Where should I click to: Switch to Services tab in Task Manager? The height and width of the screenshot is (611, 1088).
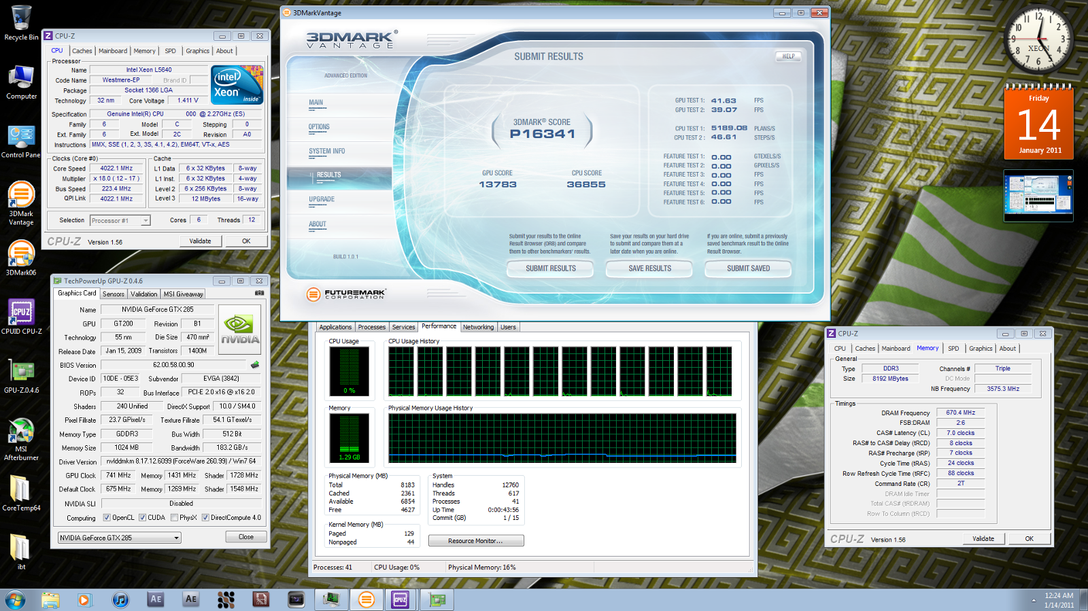click(403, 328)
